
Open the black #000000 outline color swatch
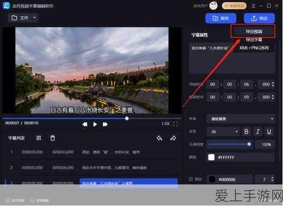tap(212, 179)
